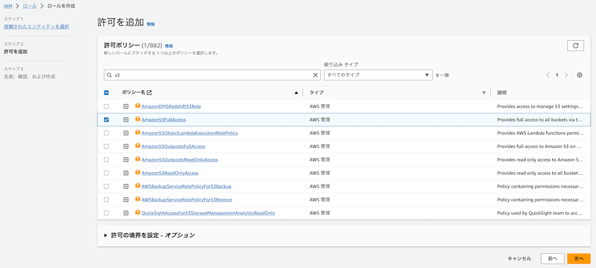Toggle the select-all policies header checkbox
This screenshot has width=596, height=268.
pyautogui.click(x=106, y=93)
